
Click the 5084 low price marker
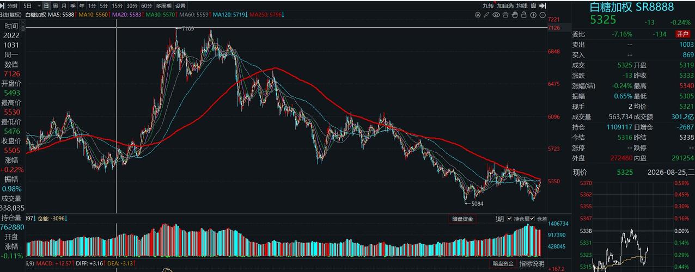point(477,203)
